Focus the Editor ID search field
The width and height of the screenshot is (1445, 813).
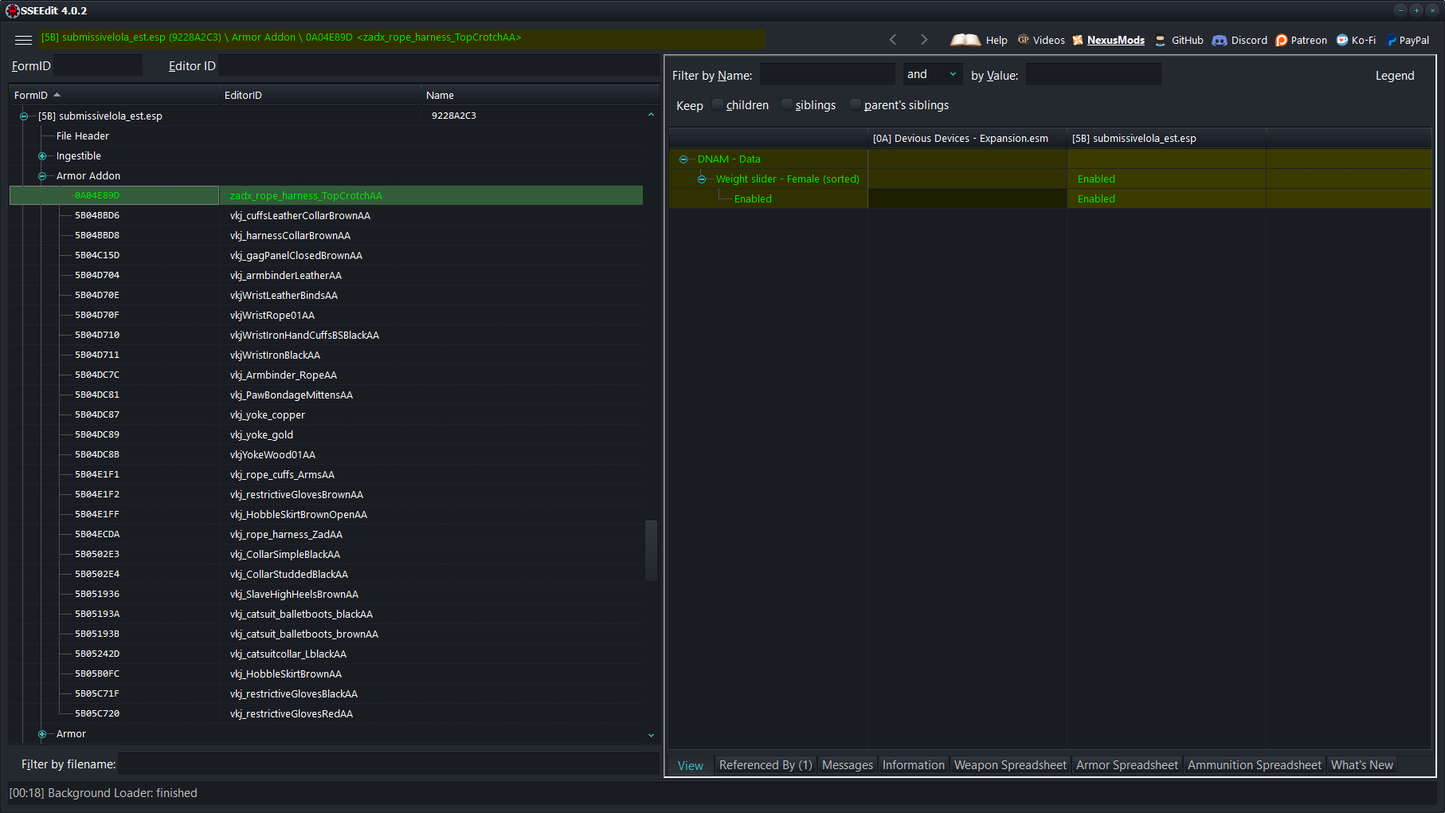[439, 65]
